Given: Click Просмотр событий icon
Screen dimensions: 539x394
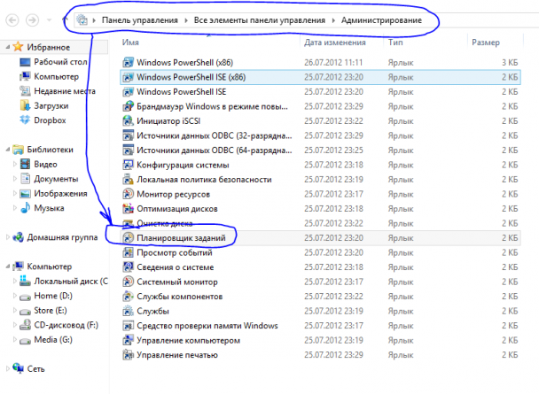Looking at the screenshot, I should 128,252.
